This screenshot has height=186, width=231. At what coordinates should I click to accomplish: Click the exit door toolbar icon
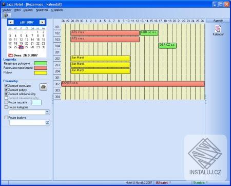pyautogui.click(x=6, y=15)
